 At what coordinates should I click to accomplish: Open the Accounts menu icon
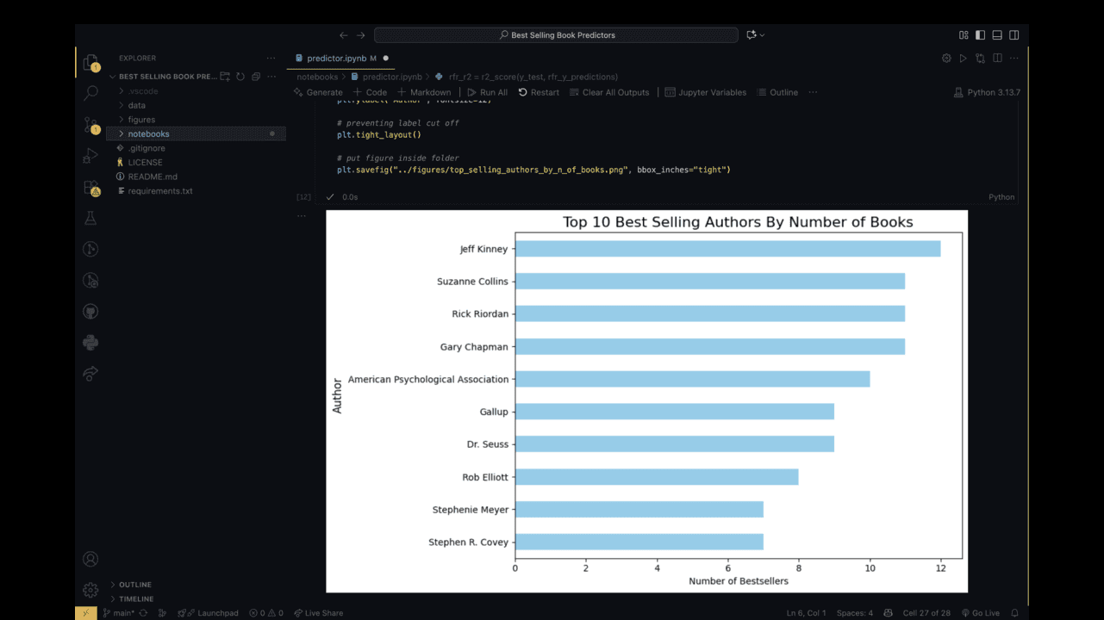pos(90,559)
